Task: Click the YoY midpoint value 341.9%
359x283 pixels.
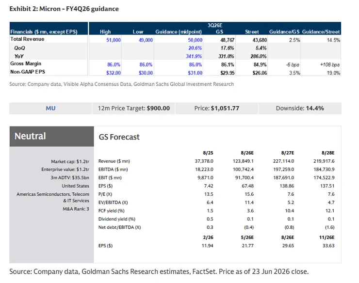Action: [x=194, y=56]
